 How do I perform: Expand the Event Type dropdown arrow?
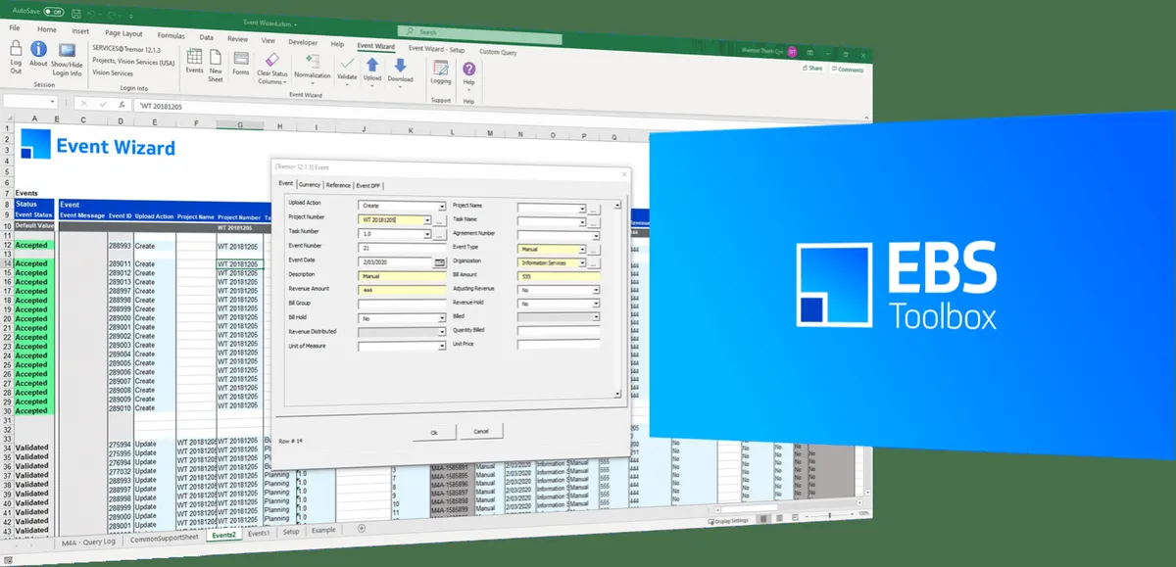[582, 251]
